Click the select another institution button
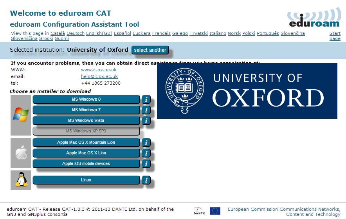The height and width of the screenshot is (219, 346). tap(150, 50)
